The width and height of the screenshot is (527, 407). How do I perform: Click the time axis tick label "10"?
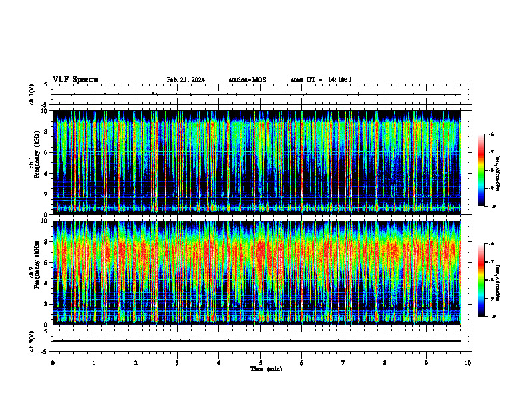[x=468, y=363]
